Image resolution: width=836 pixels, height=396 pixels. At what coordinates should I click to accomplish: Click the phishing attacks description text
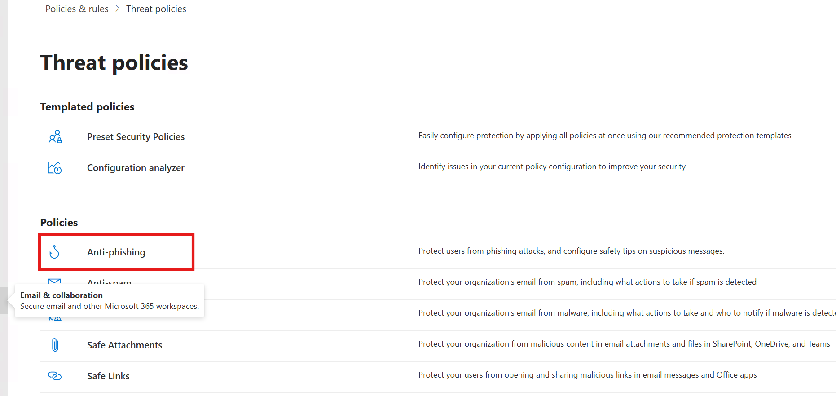571,251
